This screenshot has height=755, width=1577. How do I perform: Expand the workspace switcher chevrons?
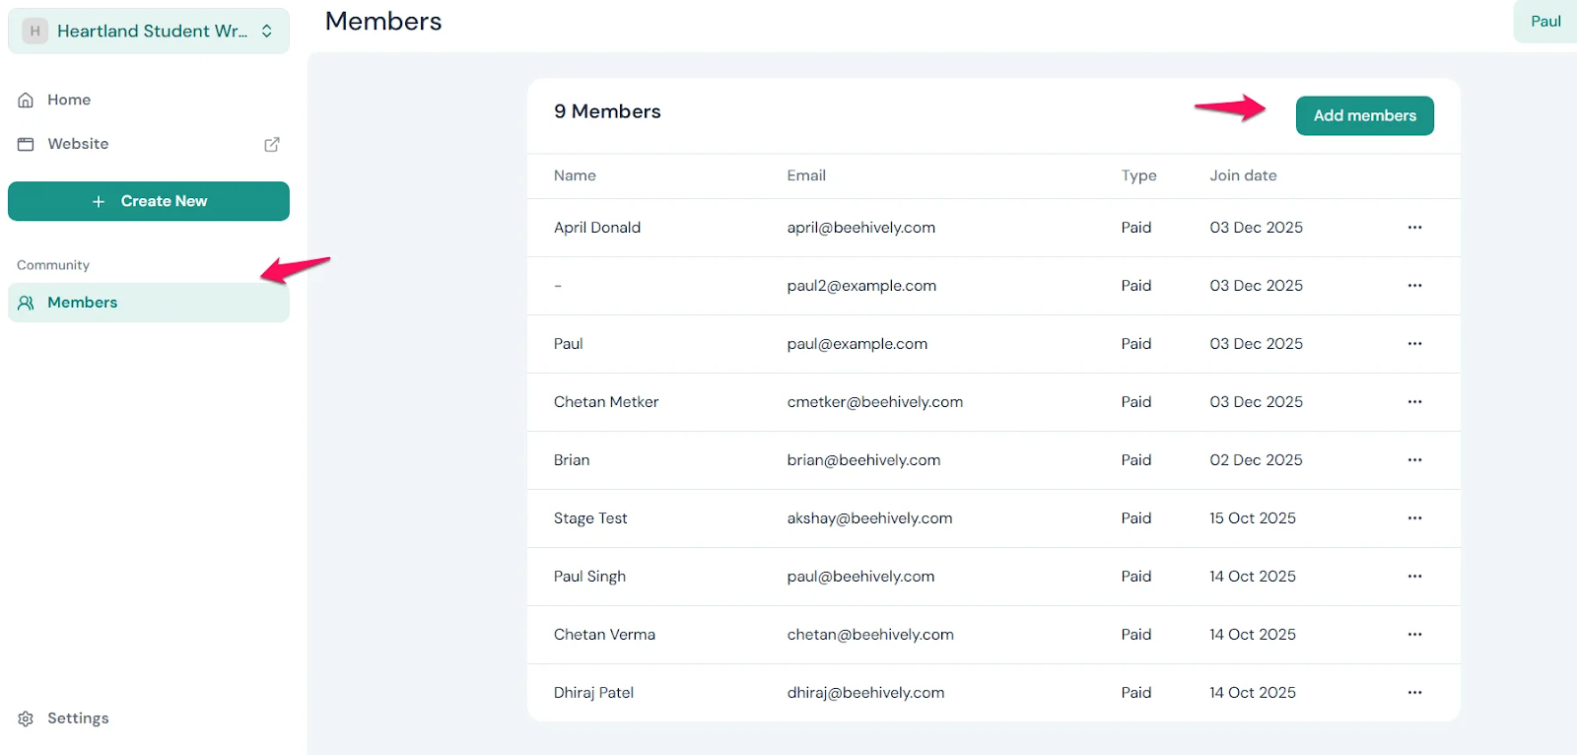click(x=267, y=31)
